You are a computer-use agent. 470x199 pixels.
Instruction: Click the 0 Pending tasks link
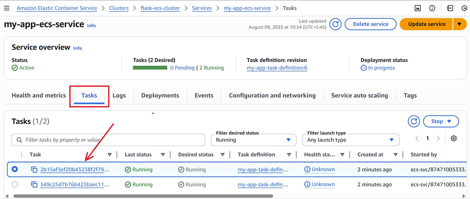[x=182, y=68]
